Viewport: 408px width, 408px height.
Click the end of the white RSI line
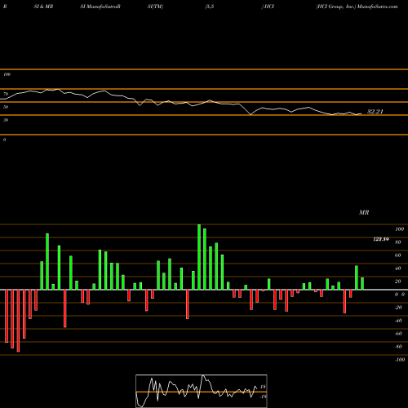point(361,113)
